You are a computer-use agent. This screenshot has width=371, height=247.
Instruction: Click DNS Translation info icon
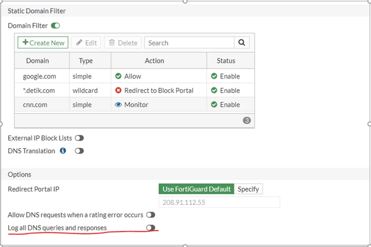coord(63,150)
